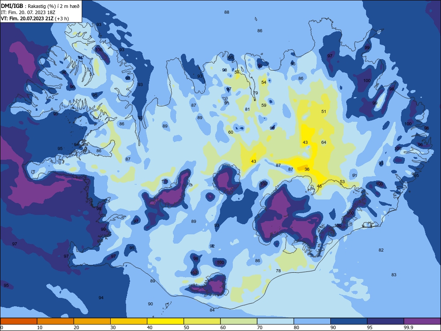Click the dark navy 95–99.9 legend segment

(385, 321)
